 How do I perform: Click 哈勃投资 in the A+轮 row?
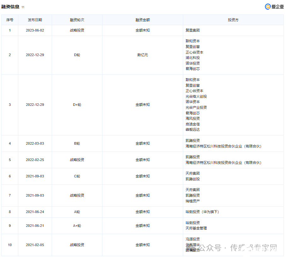click(193, 223)
